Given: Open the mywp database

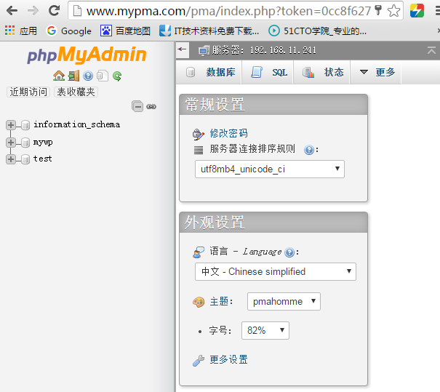Looking at the screenshot, I should coord(43,143).
